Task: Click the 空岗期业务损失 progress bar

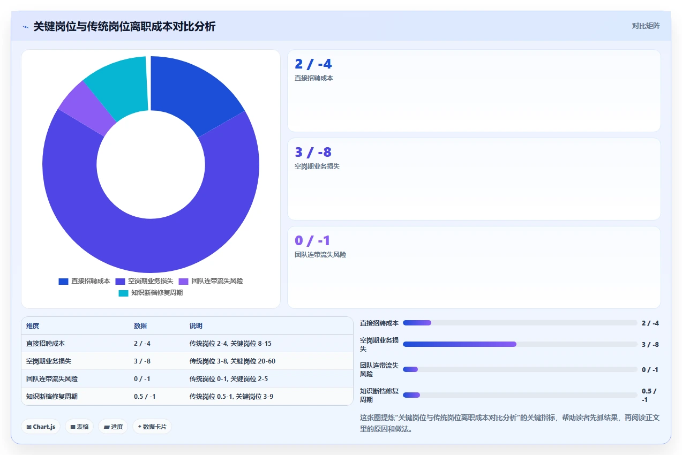Action: pos(520,344)
